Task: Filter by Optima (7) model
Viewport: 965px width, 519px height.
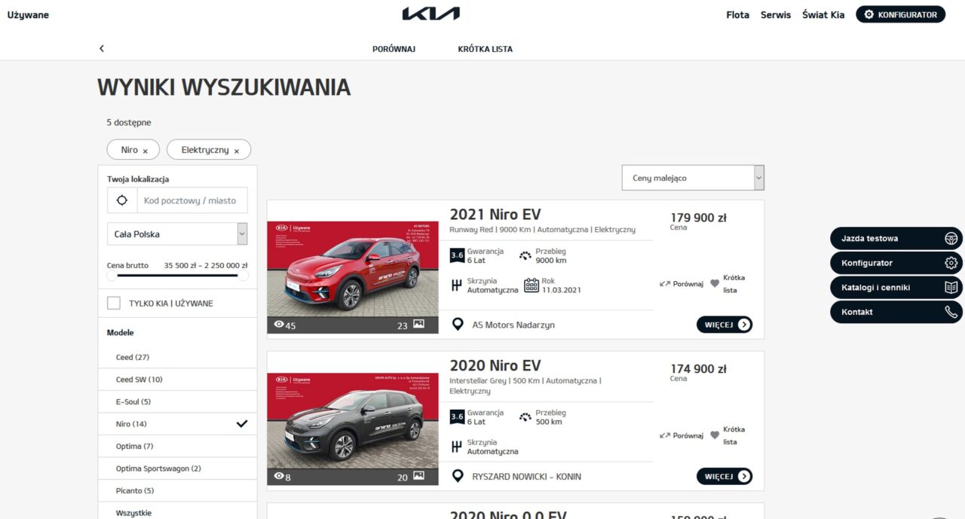Action: point(177,446)
